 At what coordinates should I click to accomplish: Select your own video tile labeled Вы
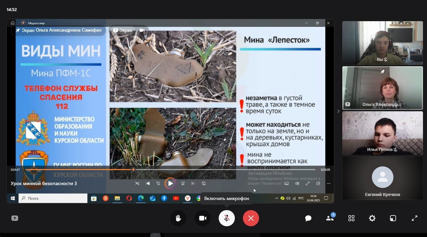click(383, 43)
